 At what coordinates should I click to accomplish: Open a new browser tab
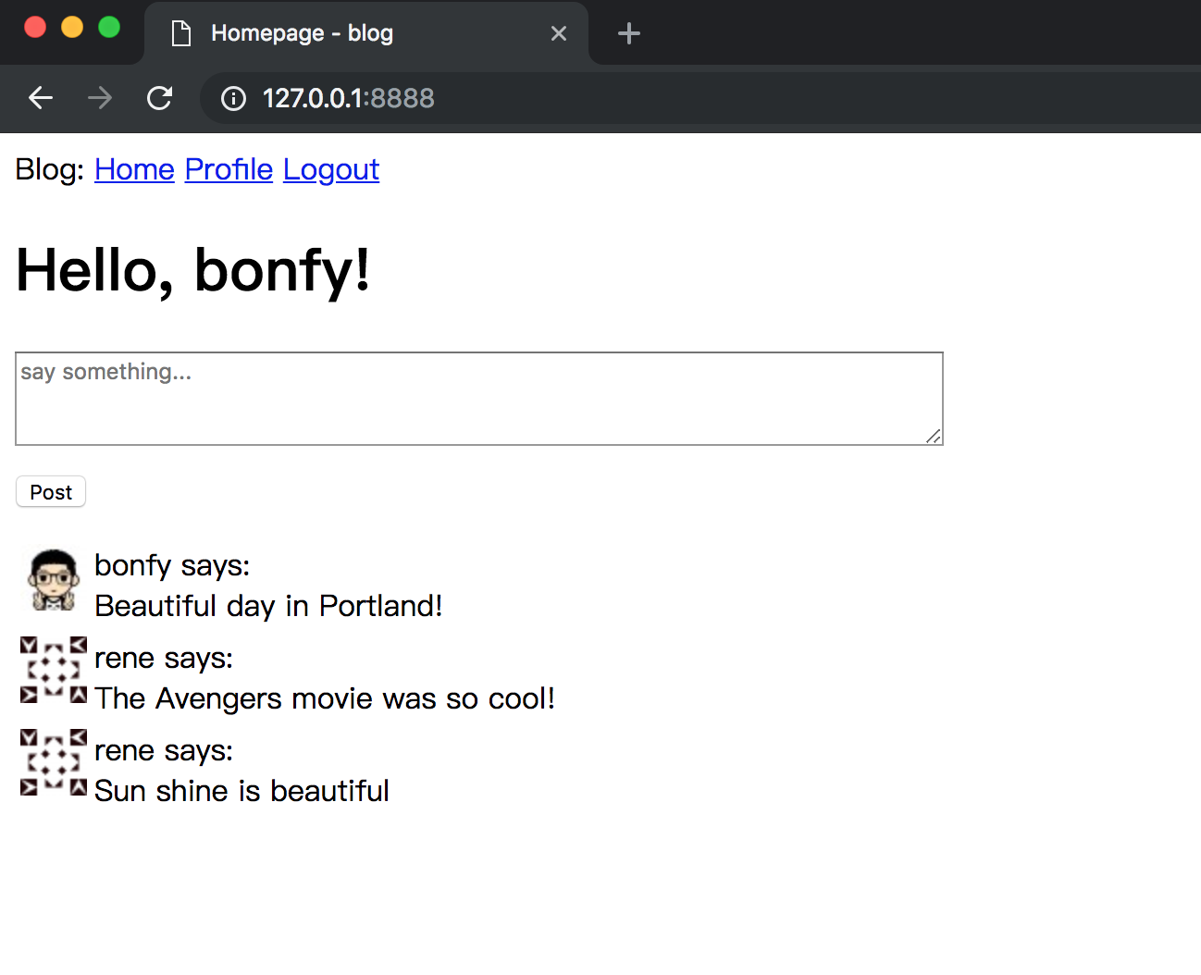(x=628, y=34)
